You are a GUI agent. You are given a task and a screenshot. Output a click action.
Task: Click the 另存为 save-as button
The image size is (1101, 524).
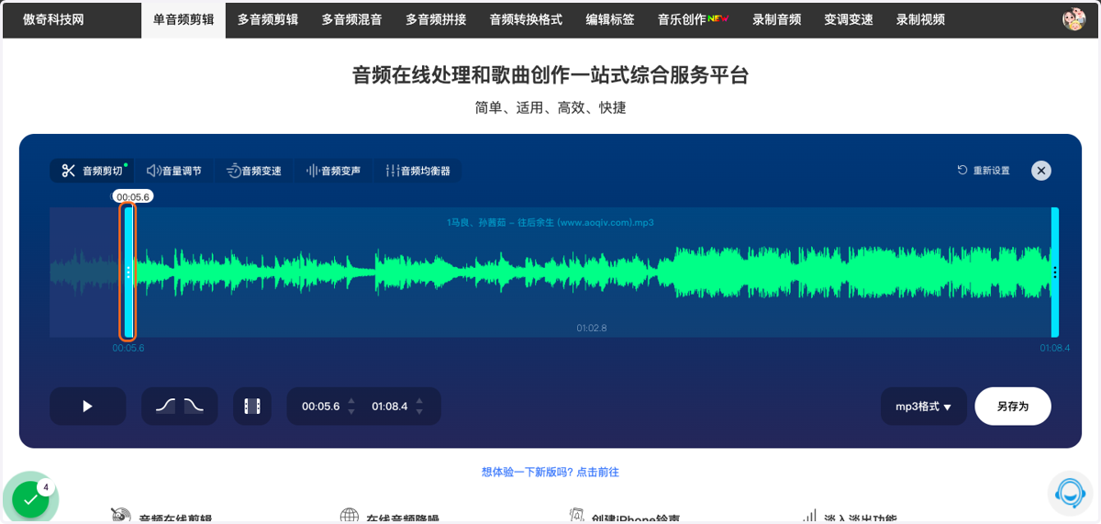[x=1013, y=407]
